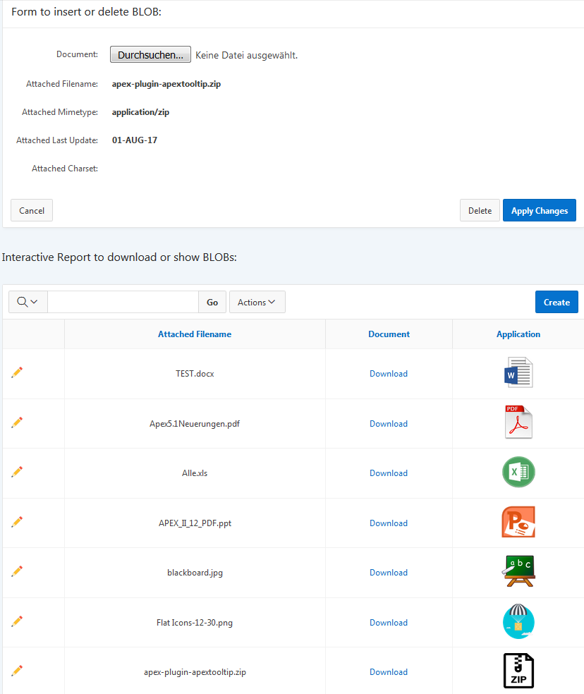Screen dimensions: 584x694
Task: Download APEX_II_12_PDF.ppt
Action: pos(389,523)
